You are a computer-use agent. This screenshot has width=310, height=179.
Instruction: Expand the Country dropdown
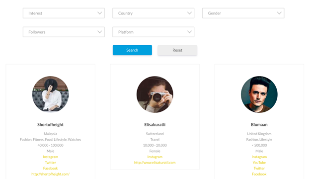(154, 13)
